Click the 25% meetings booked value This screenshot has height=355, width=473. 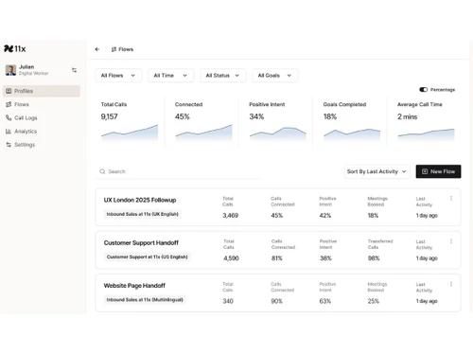point(374,301)
